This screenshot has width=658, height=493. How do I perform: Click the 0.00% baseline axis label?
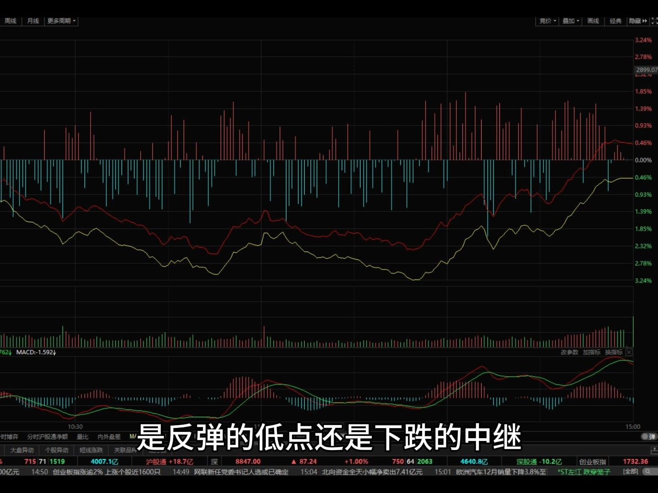tap(643, 160)
